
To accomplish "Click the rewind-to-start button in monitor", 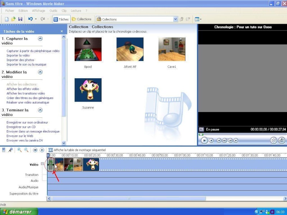I will click(219, 140).
